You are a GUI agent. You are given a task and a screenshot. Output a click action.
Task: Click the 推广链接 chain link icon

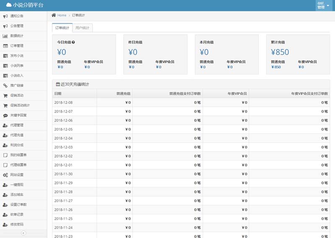(5, 85)
